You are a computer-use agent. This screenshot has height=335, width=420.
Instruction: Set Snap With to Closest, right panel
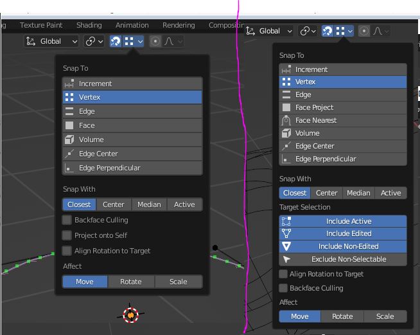pyautogui.click(x=295, y=193)
